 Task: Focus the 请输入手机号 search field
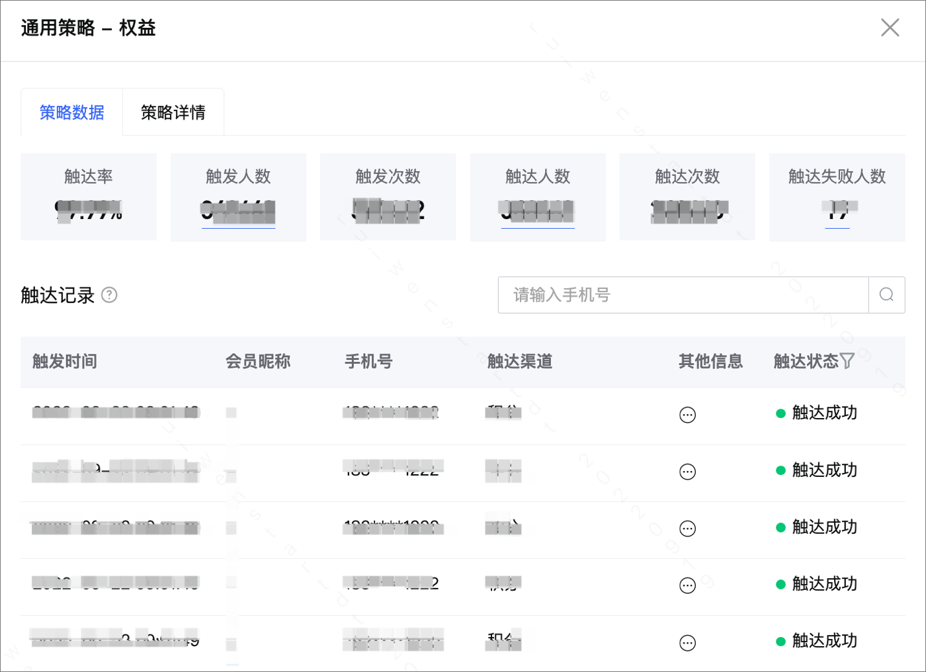coord(683,295)
